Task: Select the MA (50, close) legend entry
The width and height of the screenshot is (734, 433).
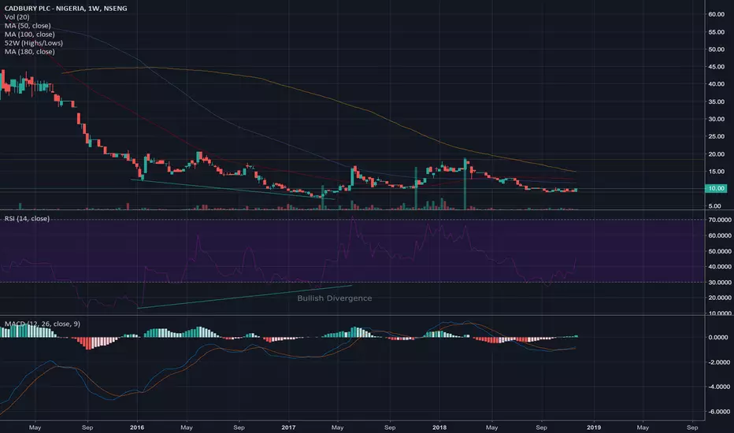Action: (x=28, y=26)
